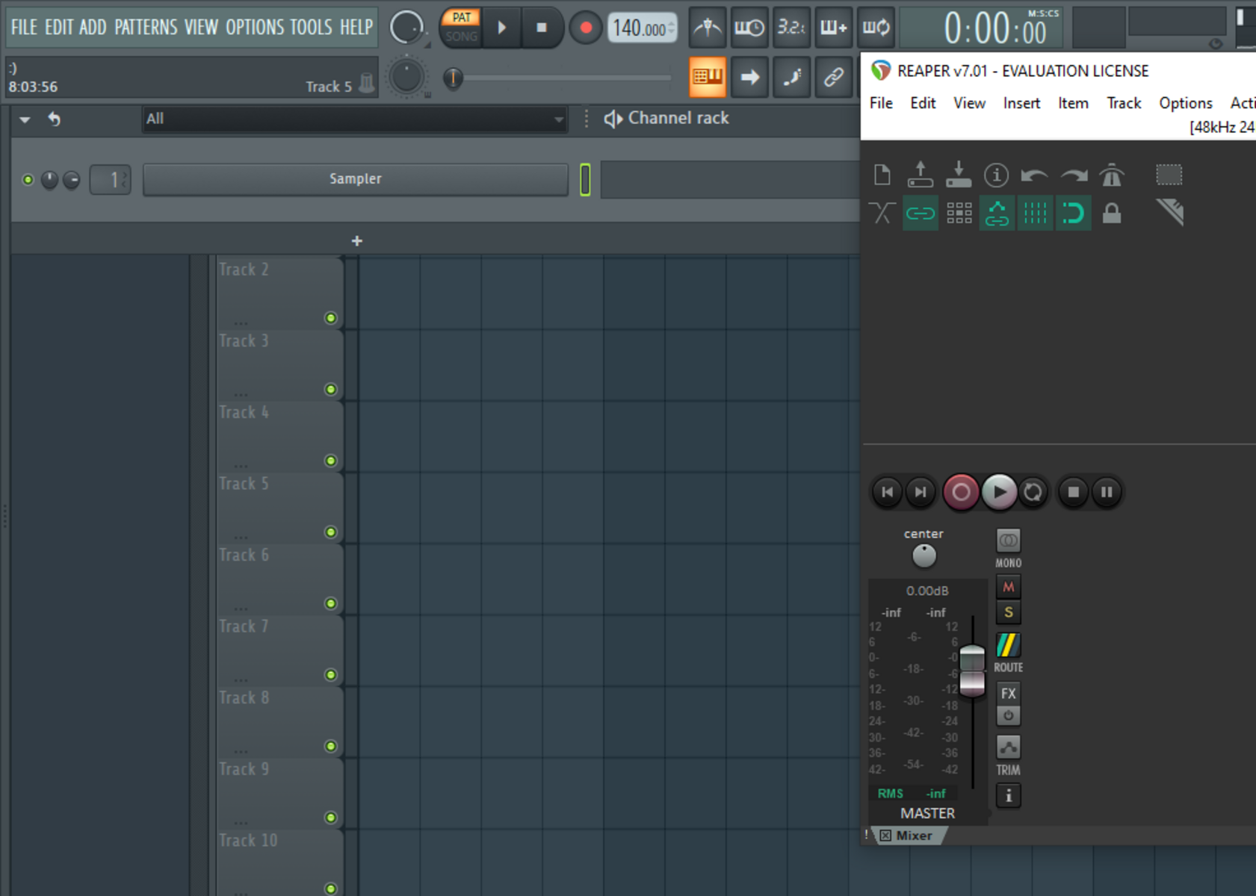This screenshot has width=1256, height=896.
Task: Mute REAPER master track M button
Action: tap(1008, 587)
